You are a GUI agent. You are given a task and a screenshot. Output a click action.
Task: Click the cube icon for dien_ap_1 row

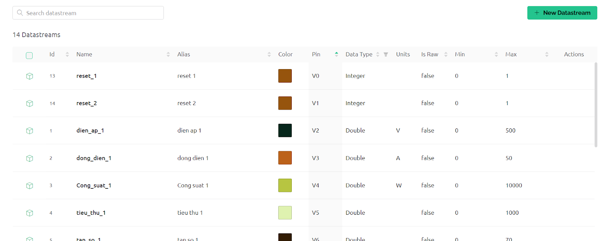(30, 131)
